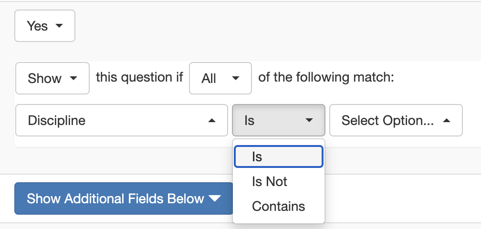Select Is Not from the operator list
481x229 pixels.
[270, 181]
